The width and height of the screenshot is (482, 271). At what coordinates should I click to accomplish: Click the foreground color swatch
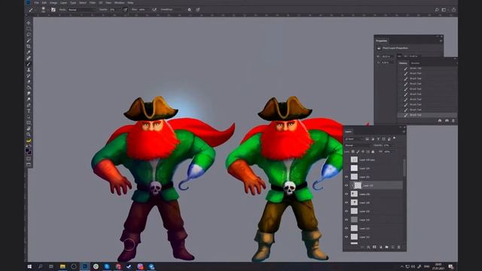[x=27, y=151]
